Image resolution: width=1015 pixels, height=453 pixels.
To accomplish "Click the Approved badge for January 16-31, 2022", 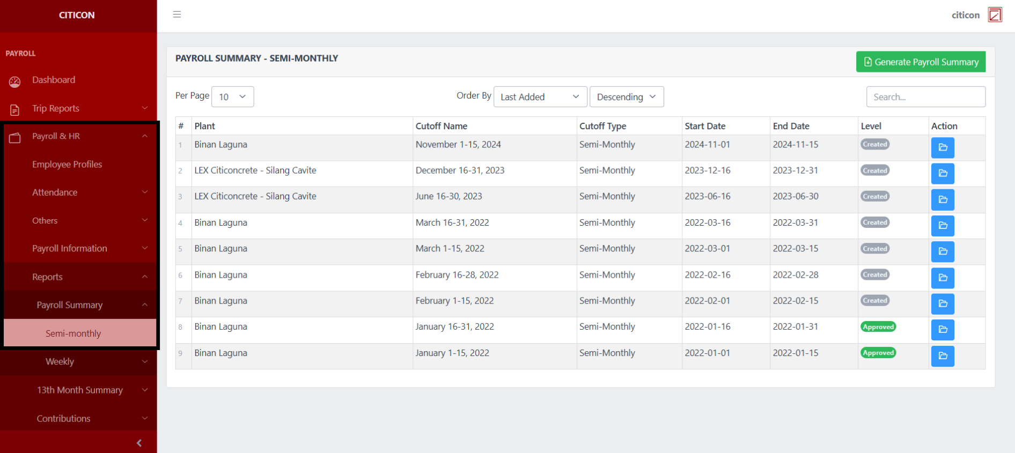I will coord(878,327).
